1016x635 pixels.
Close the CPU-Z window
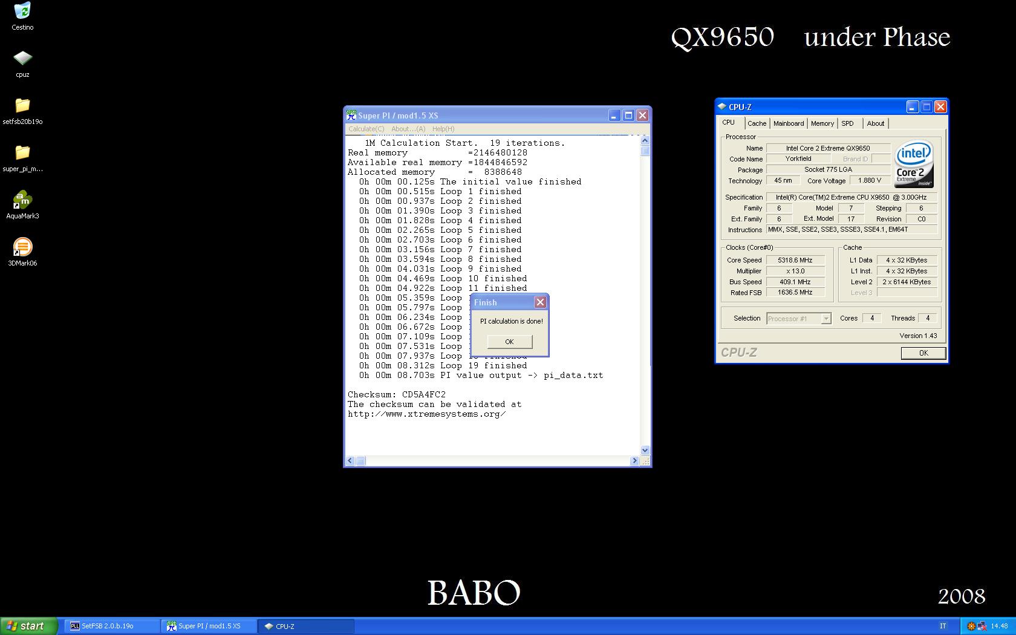940,107
